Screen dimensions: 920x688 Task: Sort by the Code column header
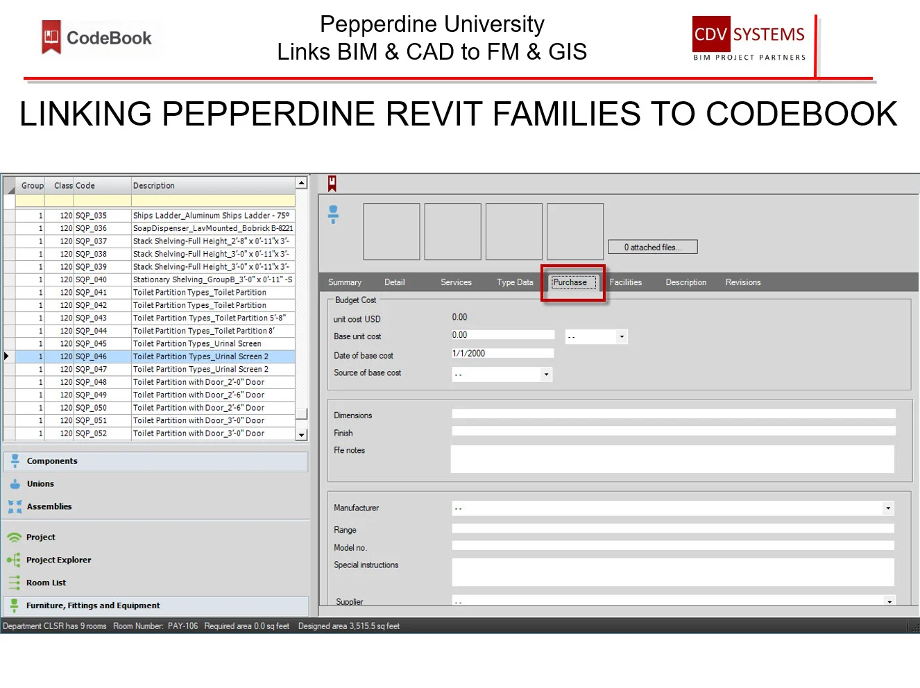[103, 186]
